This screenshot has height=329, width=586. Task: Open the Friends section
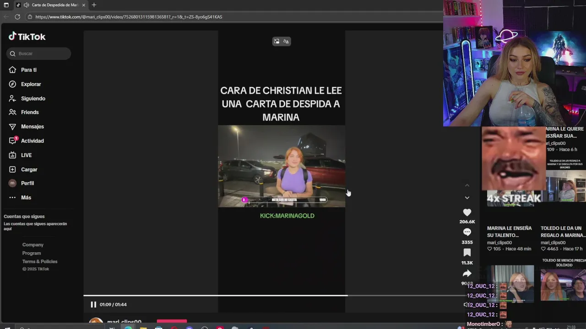coord(30,112)
